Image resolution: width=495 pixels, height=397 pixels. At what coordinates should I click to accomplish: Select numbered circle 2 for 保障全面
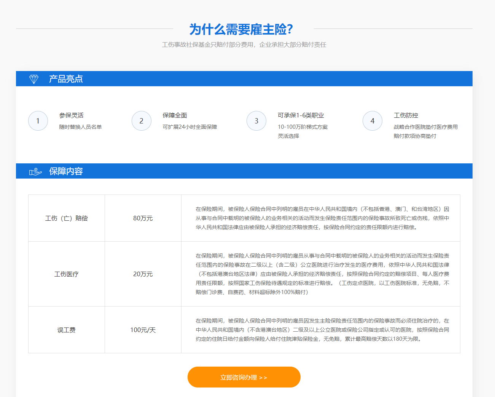pyautogui.click(x=141, y=120)
